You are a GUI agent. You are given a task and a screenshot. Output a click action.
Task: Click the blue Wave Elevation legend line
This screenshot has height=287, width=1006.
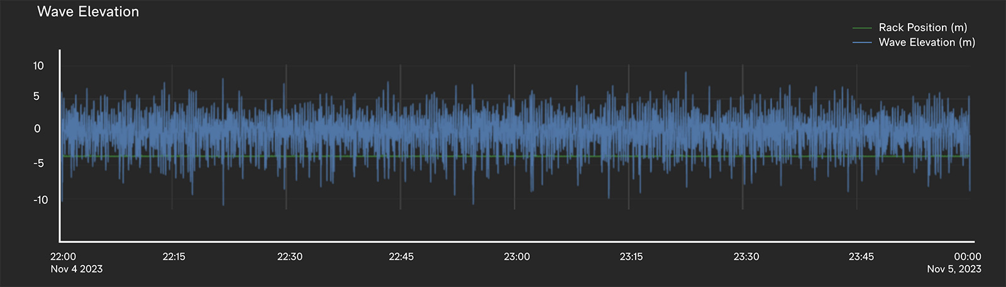click(861, 43)
